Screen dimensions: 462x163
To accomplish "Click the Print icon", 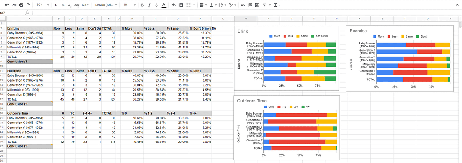I will pyautogui.click(x=21, y=5).
